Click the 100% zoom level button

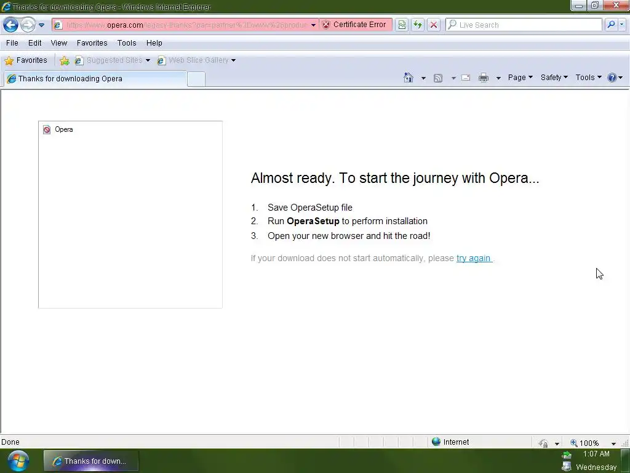pyautogui.click(x=584, y=443)
